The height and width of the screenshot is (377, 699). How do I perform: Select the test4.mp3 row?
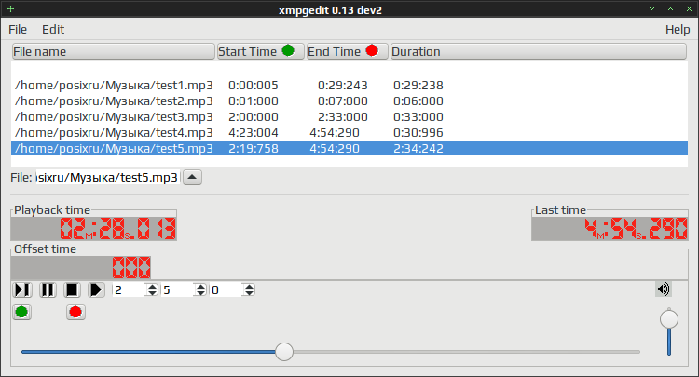pos(349,132)
